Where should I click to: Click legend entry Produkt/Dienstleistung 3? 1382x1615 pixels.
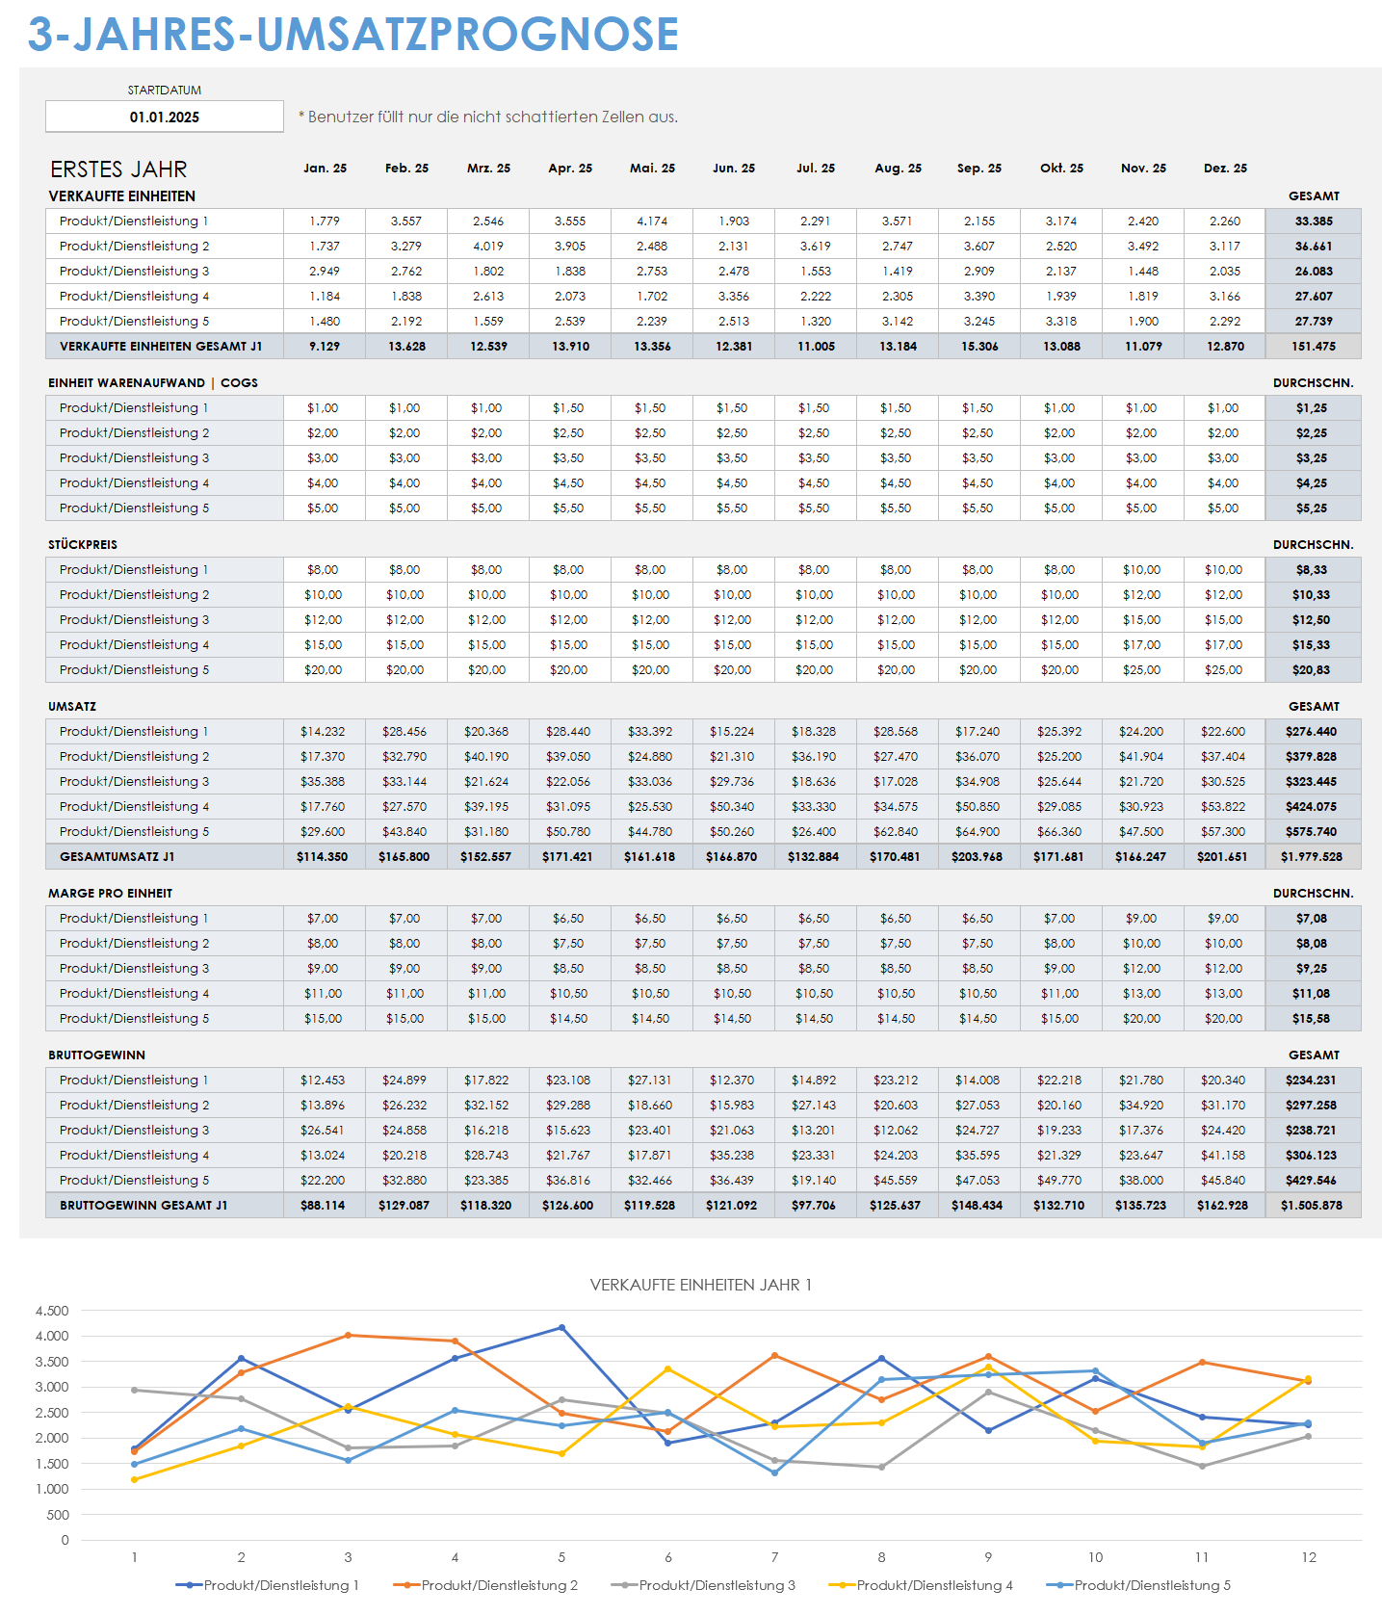point(703,1585)
